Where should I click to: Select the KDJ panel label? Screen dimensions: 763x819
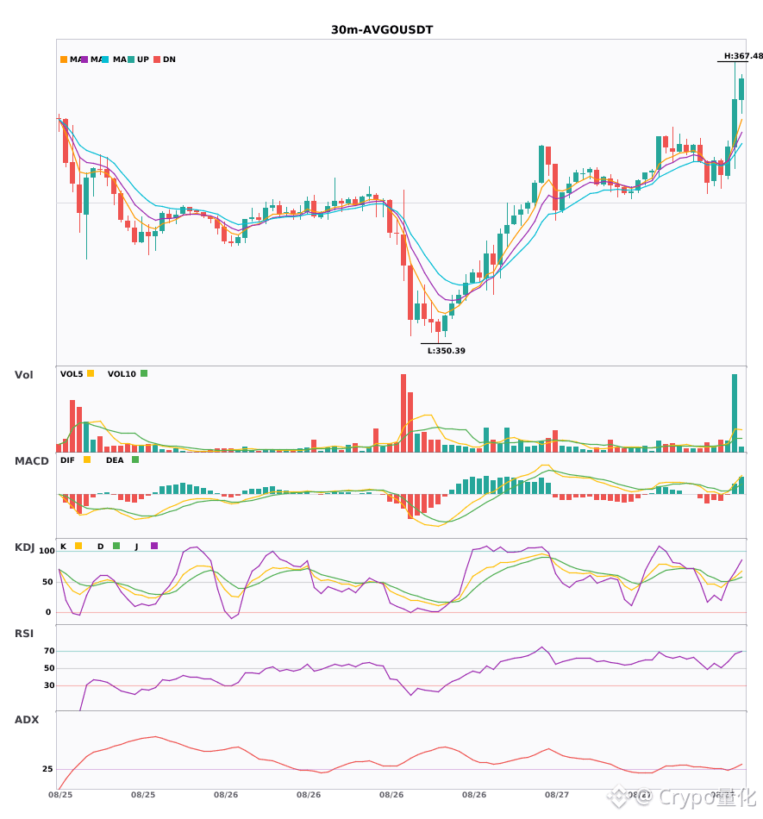pos(24,547)
